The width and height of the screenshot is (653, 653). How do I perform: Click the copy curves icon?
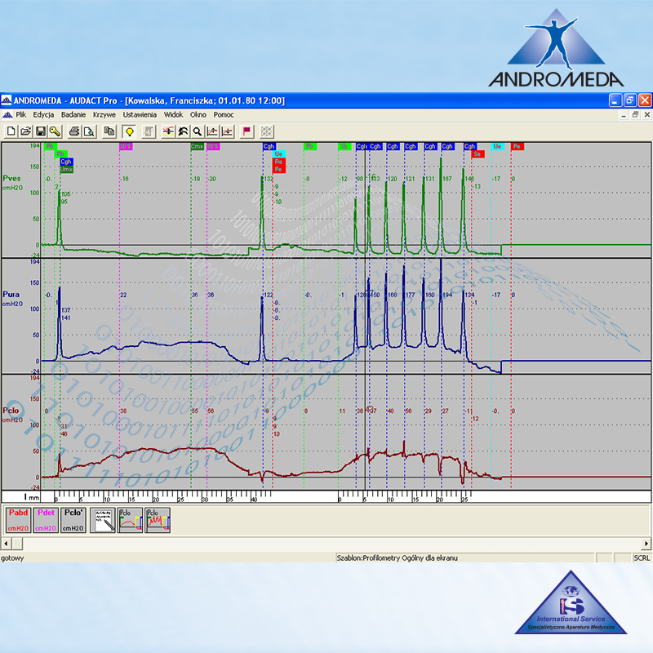tap(109, 131)
